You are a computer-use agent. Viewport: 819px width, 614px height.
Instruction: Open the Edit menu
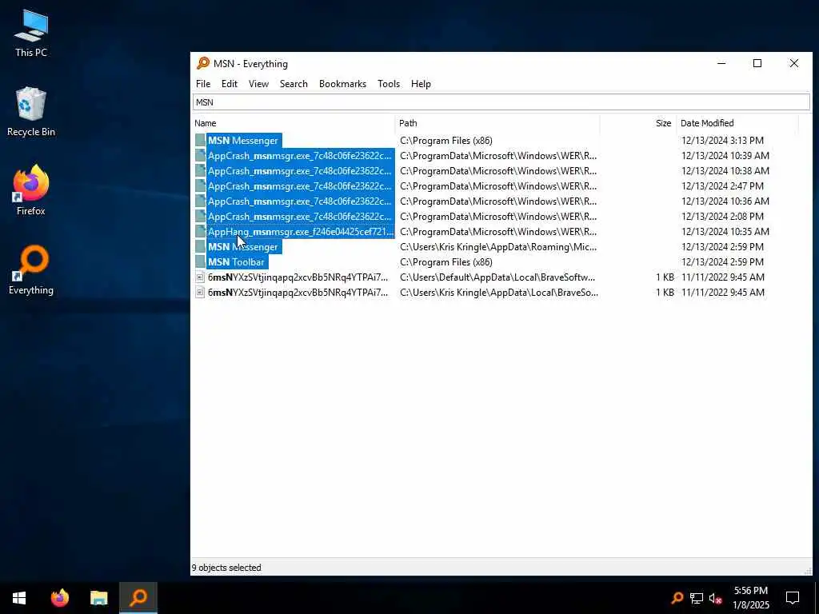230,84
